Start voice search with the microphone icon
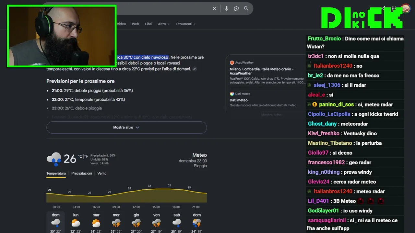 (226, 9)
